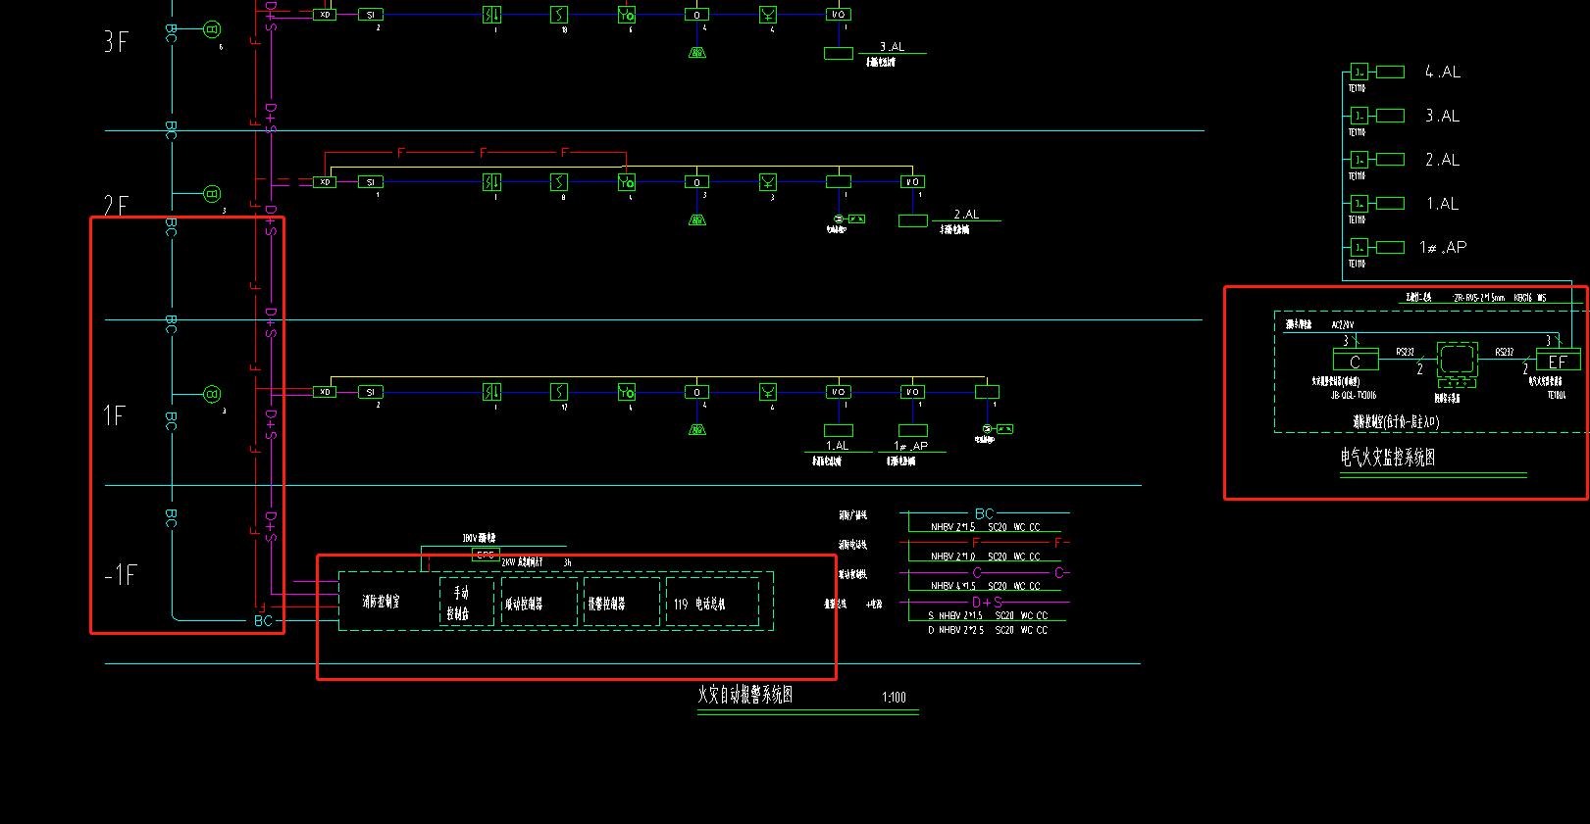Viewport: 1590px width, 824px height.
Task: Click the EF electrical fire monitor box
Action: [x=1558, y=361]
